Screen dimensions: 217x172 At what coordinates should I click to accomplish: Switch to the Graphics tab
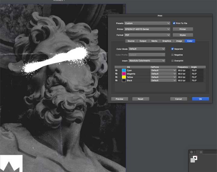pos(167,41)
